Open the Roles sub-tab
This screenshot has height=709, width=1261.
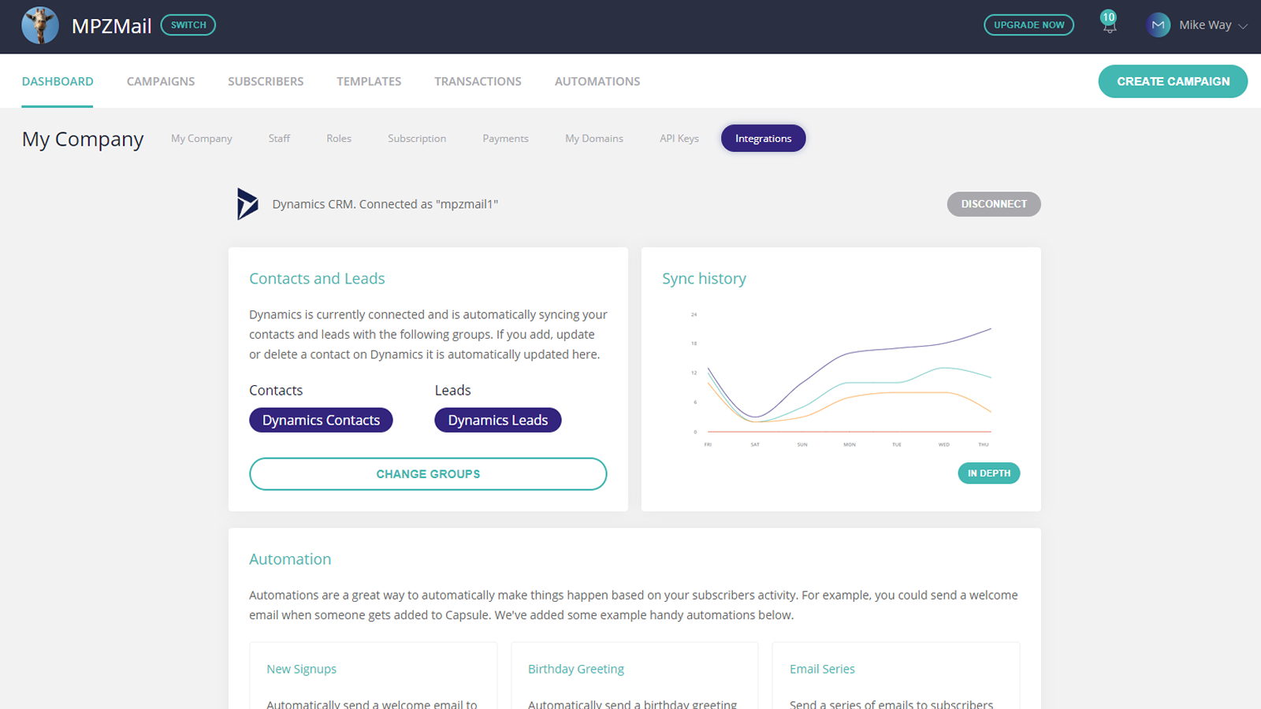pyautogui.click(x=339, y=139)
